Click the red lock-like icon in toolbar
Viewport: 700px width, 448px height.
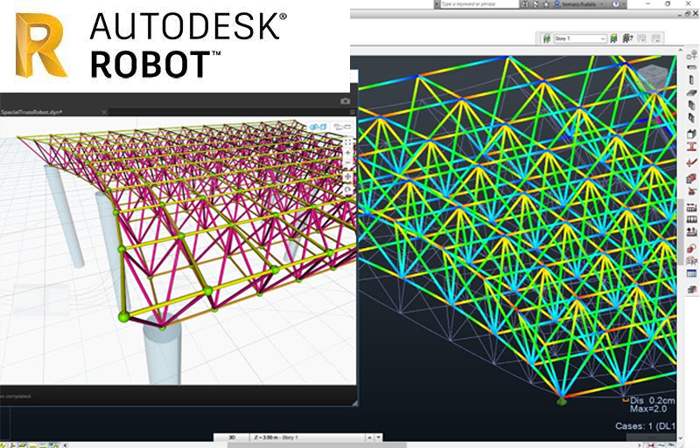pyautogui.click(x=691, y=248)
